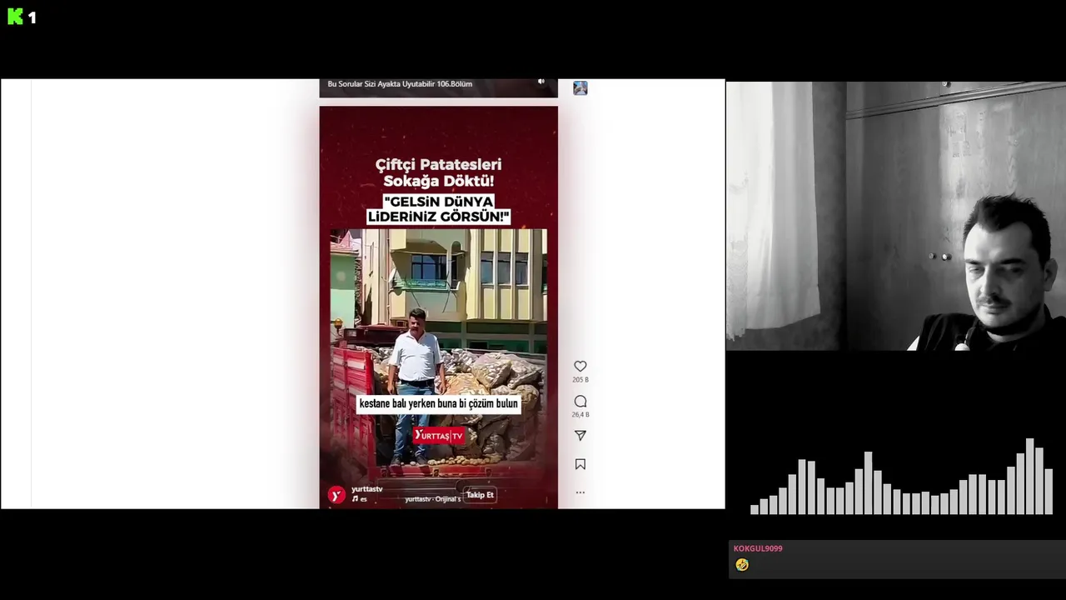Click previous reel title '106.Bölüm'
The image size is (1066, 600).
(400, 84)
